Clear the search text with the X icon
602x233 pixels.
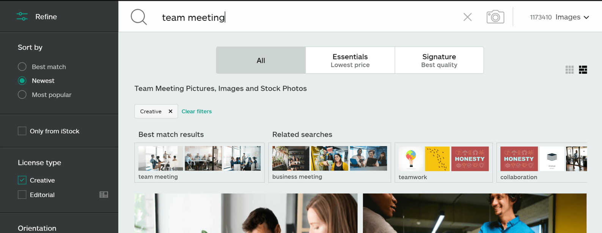pos(467,17)
